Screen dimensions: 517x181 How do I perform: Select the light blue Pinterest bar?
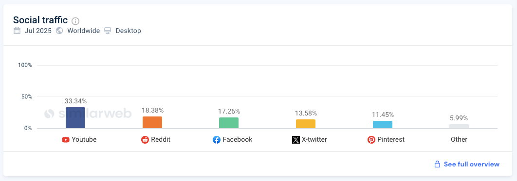tap(383, 125)
